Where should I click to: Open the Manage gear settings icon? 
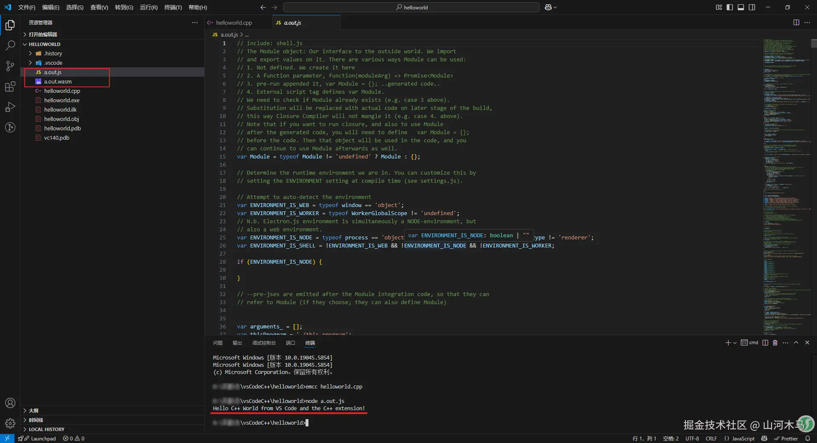click(x=10, y=423)
